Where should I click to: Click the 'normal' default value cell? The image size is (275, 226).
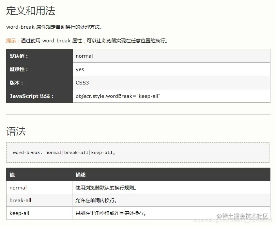pyautogui.click(x=171, y=56)
